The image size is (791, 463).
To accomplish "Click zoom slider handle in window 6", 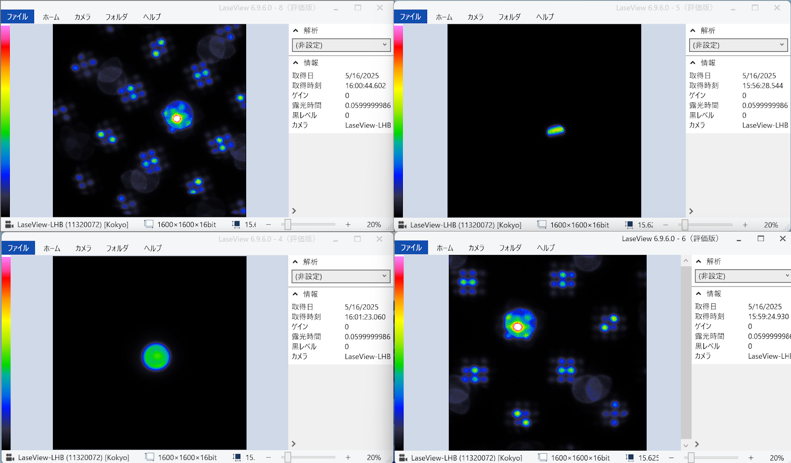I will 691,458.
